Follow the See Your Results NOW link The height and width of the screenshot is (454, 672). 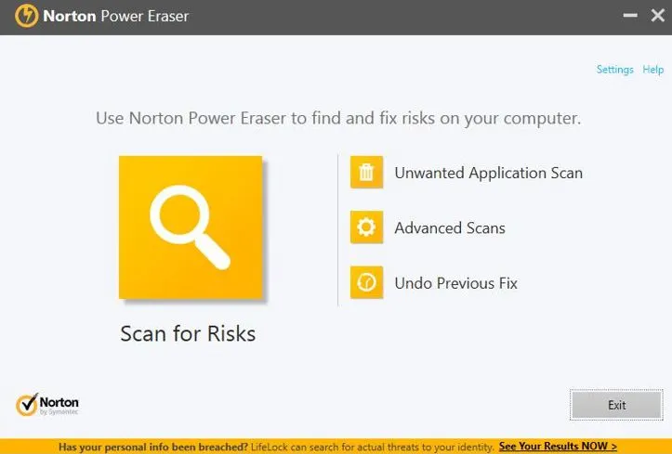pos(558,447)
